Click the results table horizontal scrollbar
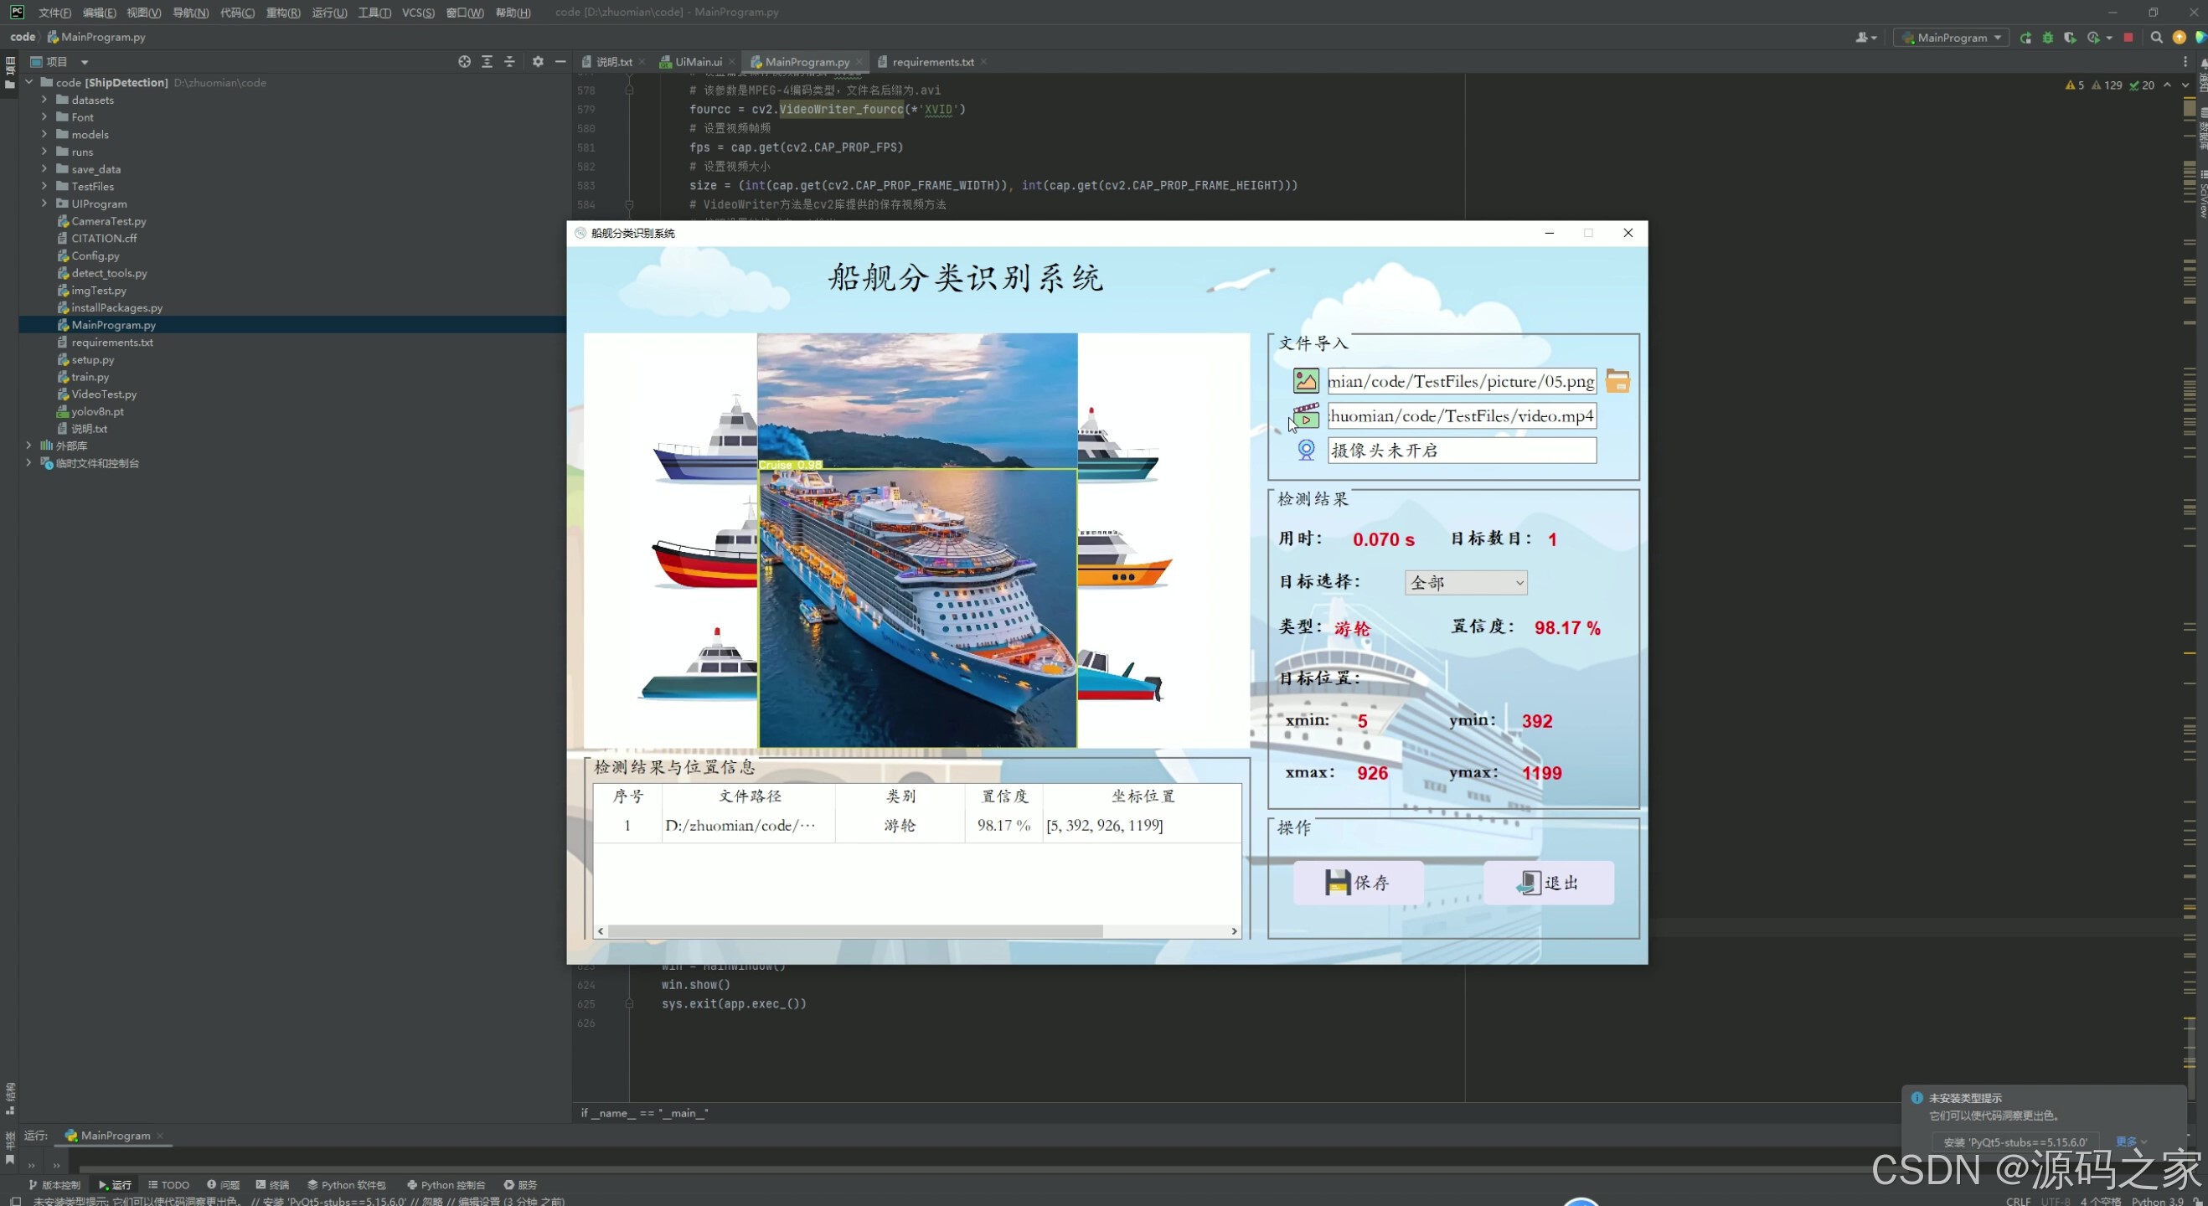Viewport: 2208px width, 1206px height. [x=855, y=930]
